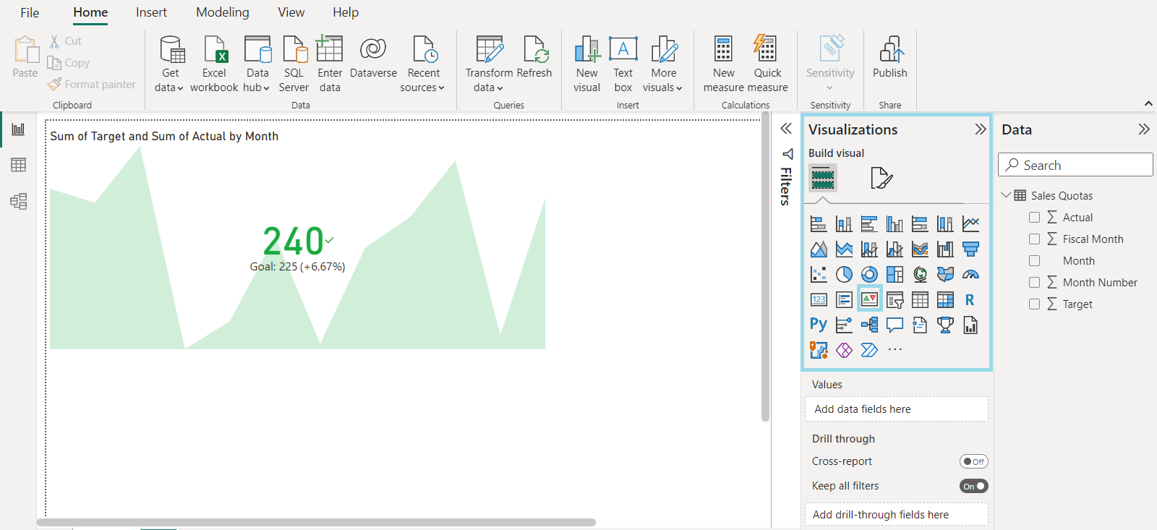The height and width of the screenshot is (530, 1157).
Task: Select the Stacked area chart visual
Action: coord(844,249)
